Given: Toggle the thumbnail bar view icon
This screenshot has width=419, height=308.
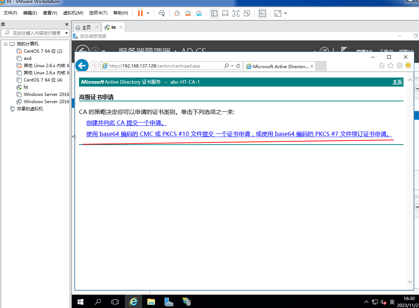Looking at the screenshot, I should [x=225, y=13].
